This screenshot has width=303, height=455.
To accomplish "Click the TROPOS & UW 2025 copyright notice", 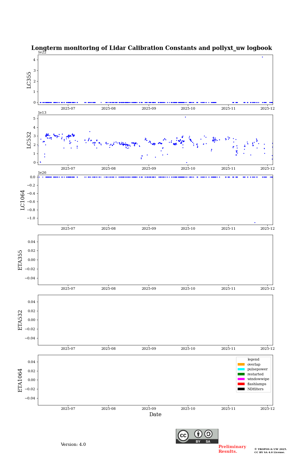I will click(270, 451).
